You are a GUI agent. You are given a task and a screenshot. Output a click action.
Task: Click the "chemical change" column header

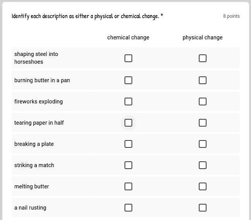click(x=128, y=37)
